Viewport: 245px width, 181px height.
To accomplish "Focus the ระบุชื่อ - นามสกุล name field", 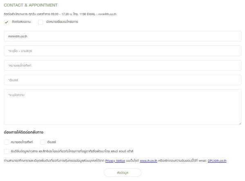I will pyautogui.click(x=122, y=51).
